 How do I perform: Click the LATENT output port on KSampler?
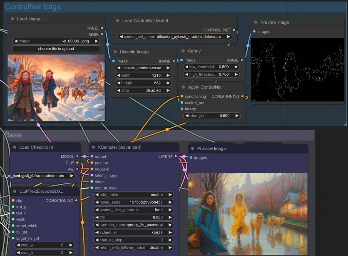[x=176, y=157]
